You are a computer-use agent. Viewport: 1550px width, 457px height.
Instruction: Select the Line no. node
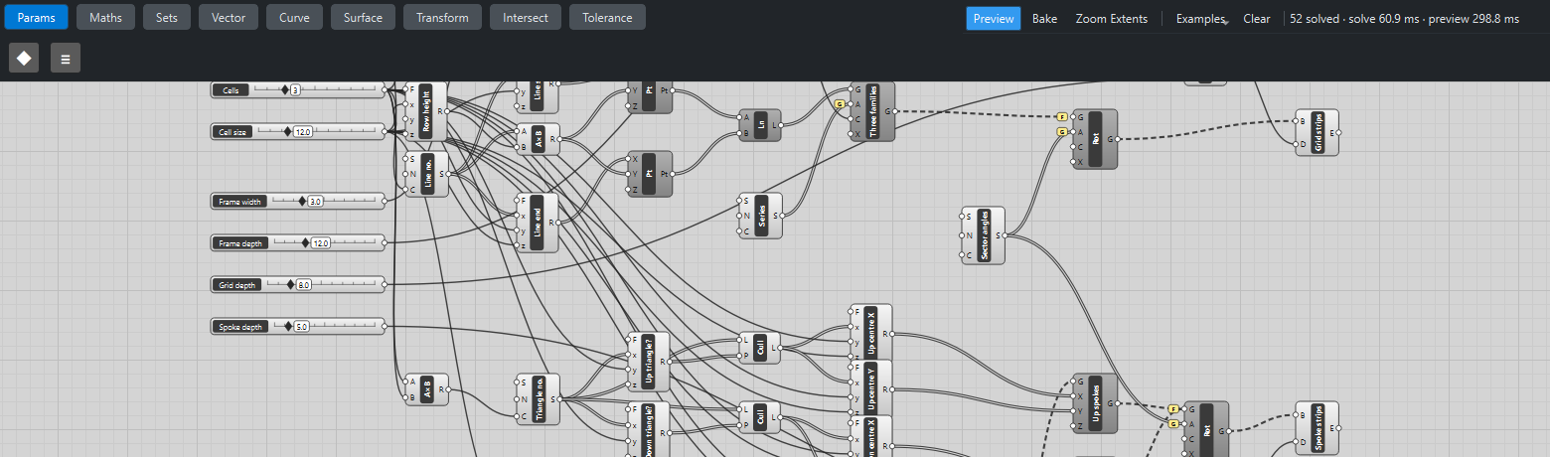[x=426, y=174]
